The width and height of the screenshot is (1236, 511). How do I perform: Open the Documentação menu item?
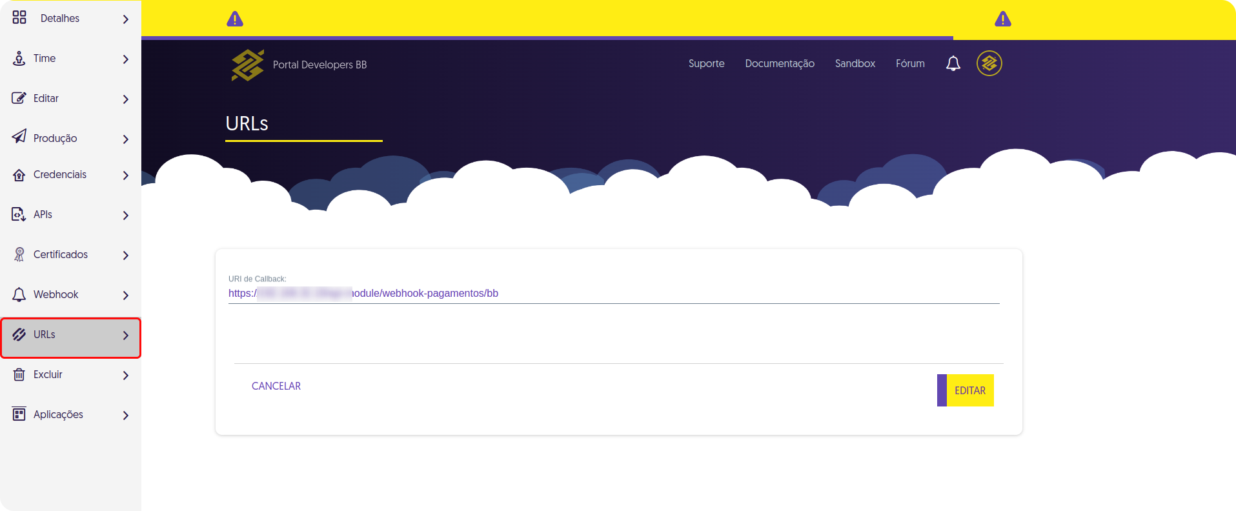[x=779, y=63]
